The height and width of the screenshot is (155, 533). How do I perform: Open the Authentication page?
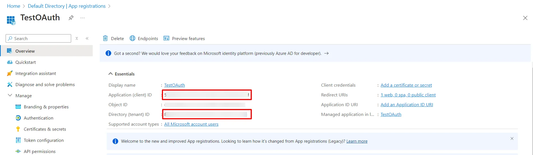pos(38,118)
